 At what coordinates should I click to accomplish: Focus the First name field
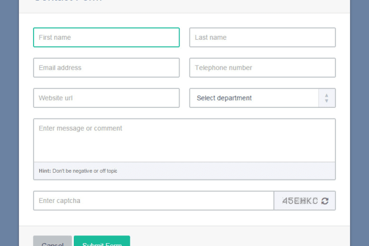click(106, 37)
